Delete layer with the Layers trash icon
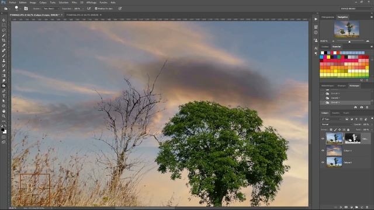Viewport: 374px width, 210px height. (367, 208)
